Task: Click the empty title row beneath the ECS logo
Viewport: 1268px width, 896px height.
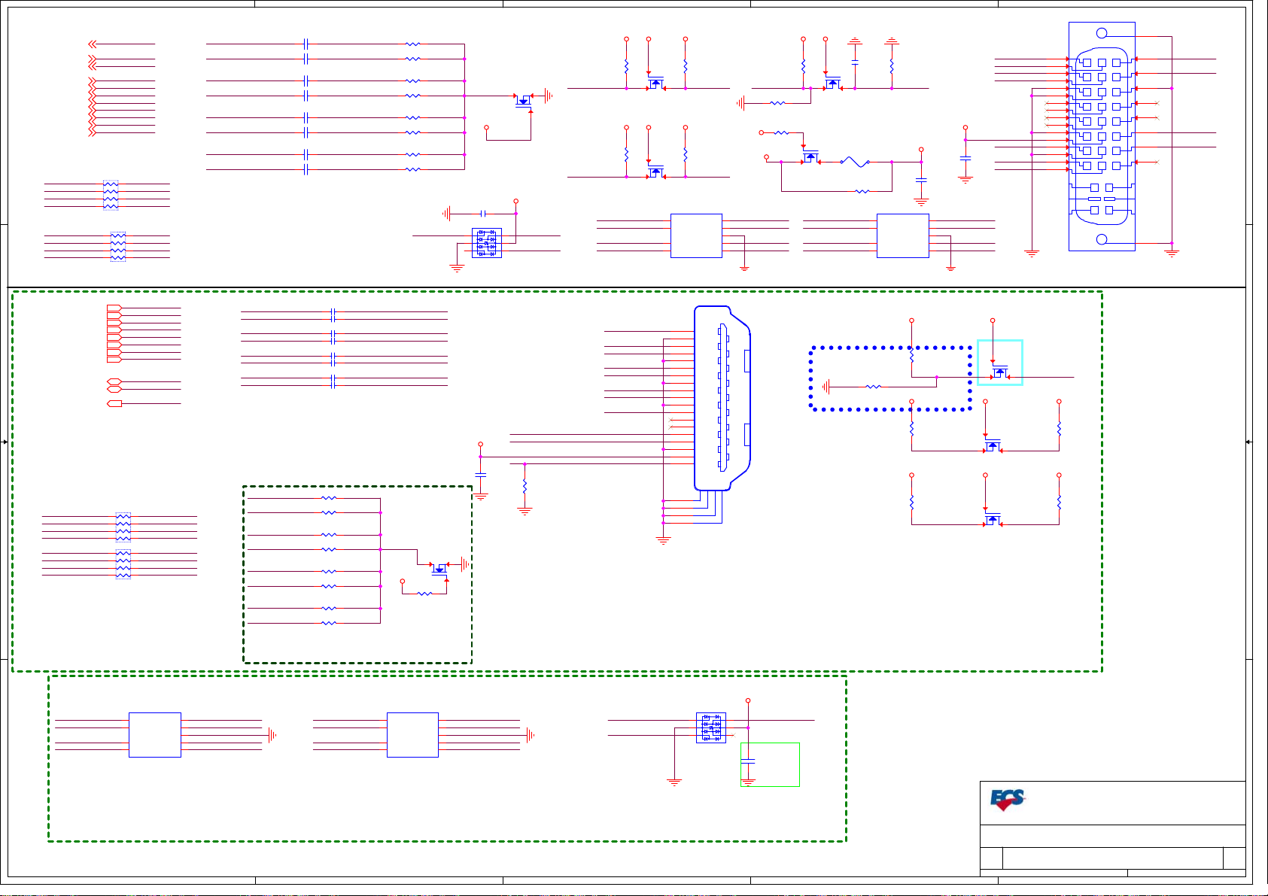Action: click(1112, 836)
